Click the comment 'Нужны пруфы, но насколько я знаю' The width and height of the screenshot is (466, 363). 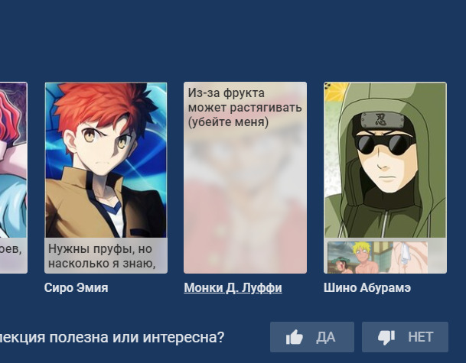click(x=102, y=256)
